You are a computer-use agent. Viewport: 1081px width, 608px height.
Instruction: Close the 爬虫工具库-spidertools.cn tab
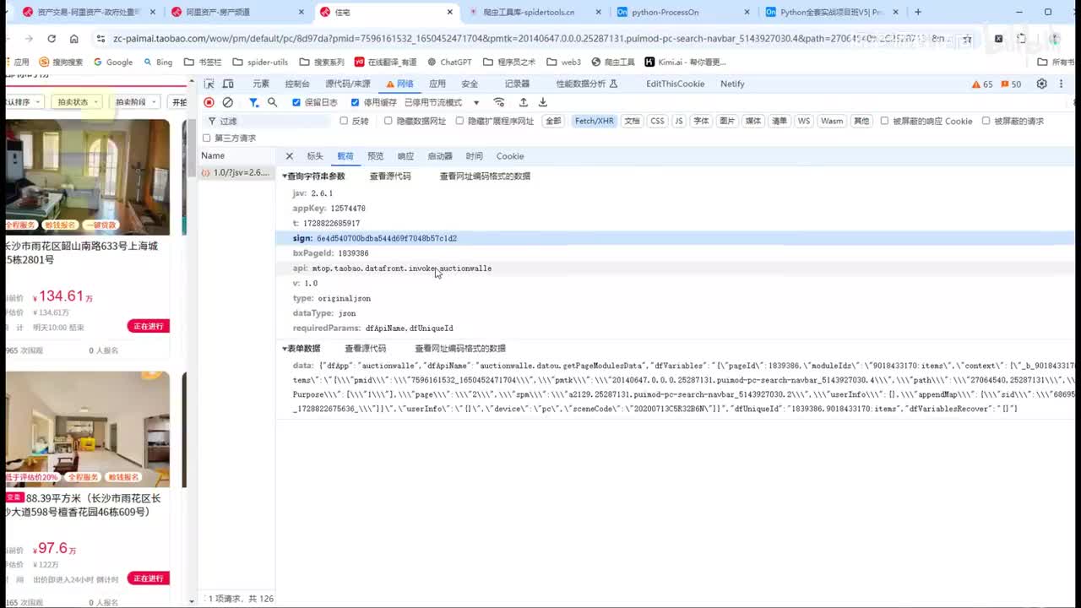click(x=599, y=12)
